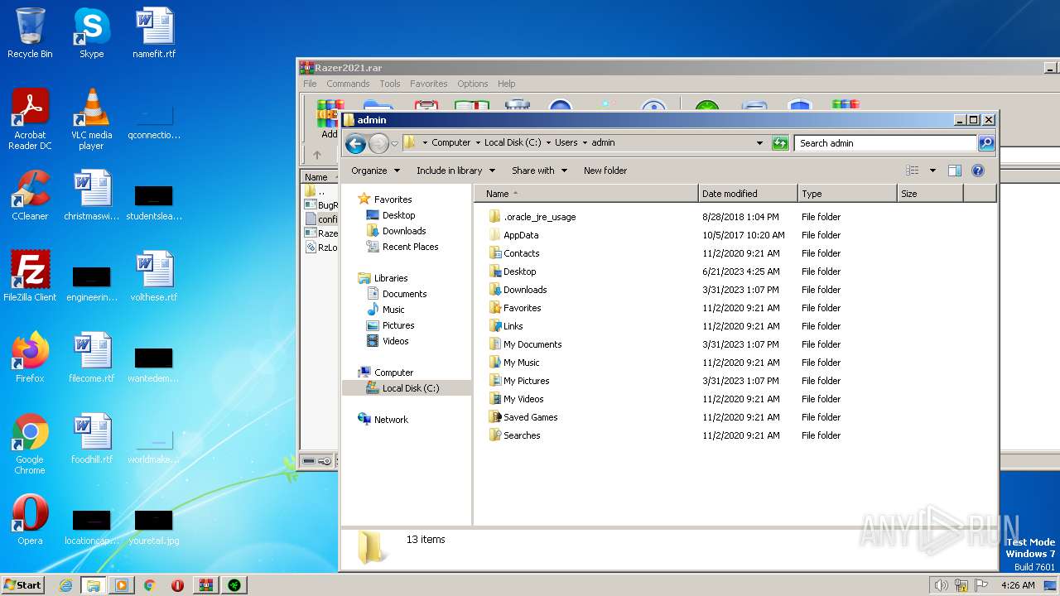Show the preview pane icon
Image resolution: width=1060 pixels, height=596 pixels.
tap(955, 171)
